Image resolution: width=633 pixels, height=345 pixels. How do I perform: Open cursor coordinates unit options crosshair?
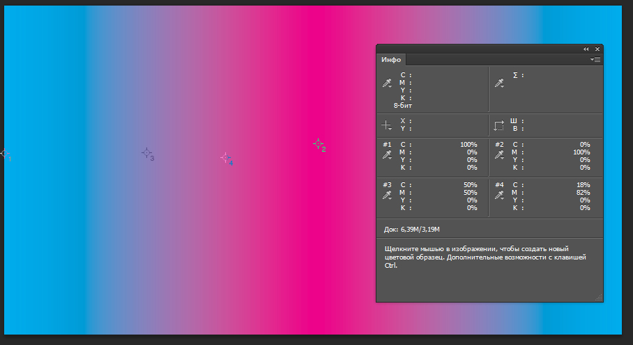point(386,125)
